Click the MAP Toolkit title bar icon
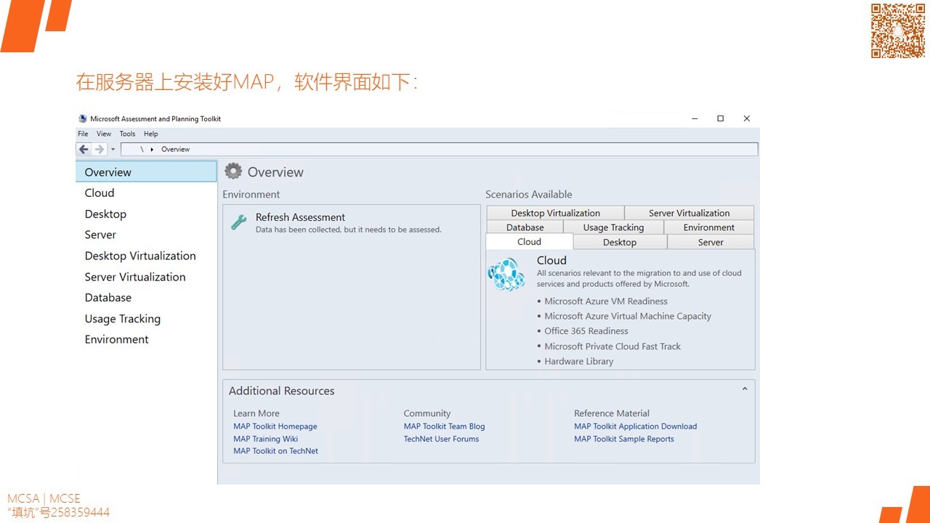Viewport: 930px width, 523px height. (82, 118)
